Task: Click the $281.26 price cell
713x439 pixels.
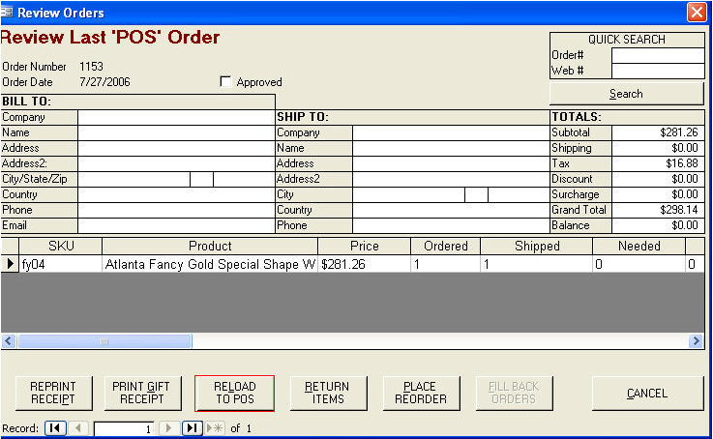Action: 364,264
